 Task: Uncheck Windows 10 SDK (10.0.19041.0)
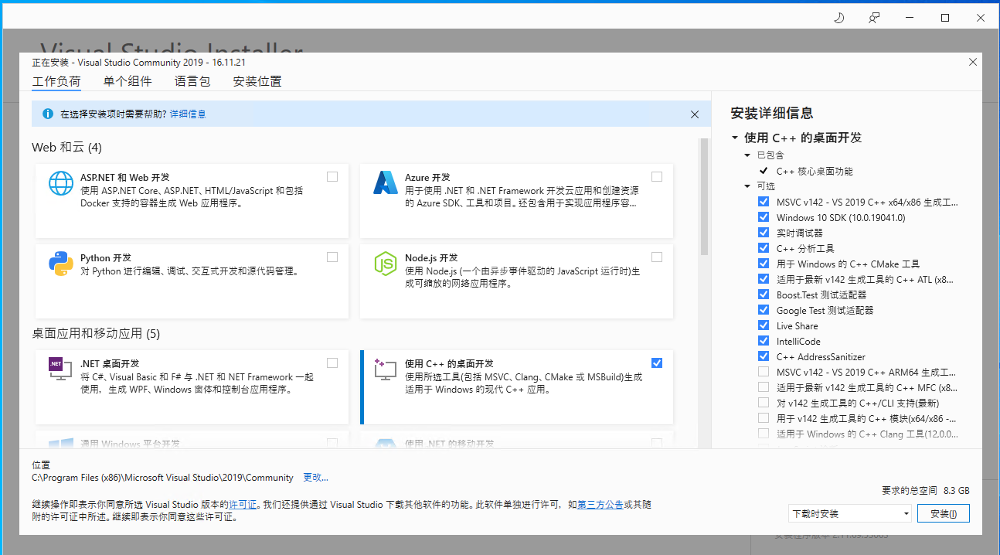(764, 217)
